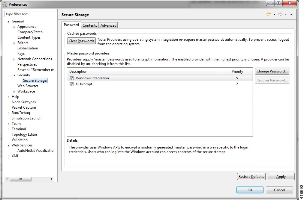Click the forward navigation arrow icon
The height and width of the screenshot is (200, 304).
pos(280,14)
